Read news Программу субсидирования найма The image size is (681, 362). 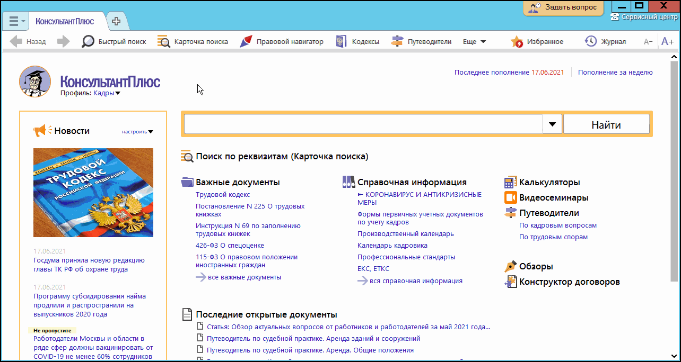tap(90, 305)
